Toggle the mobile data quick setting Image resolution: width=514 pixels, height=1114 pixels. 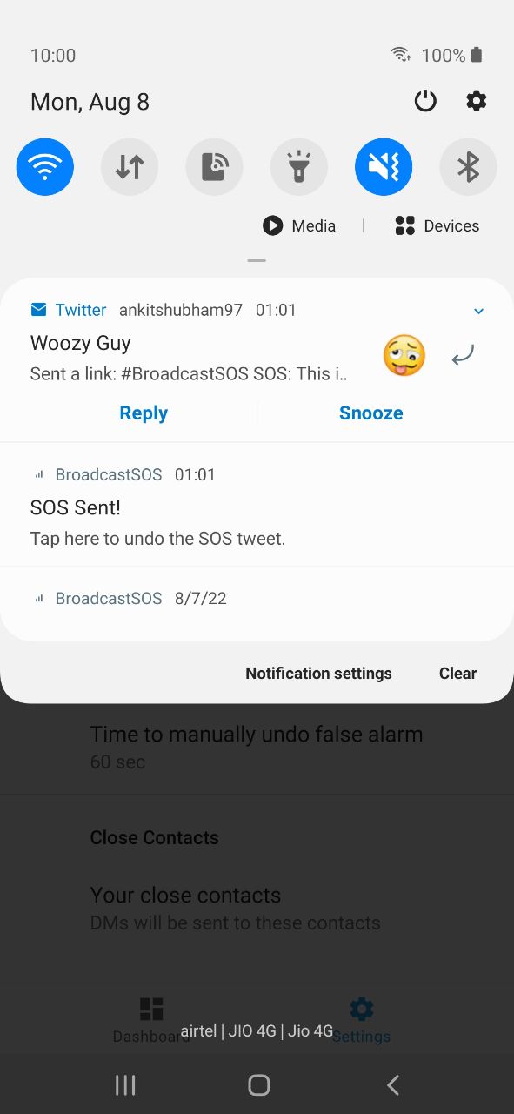[x=130, y=166]
